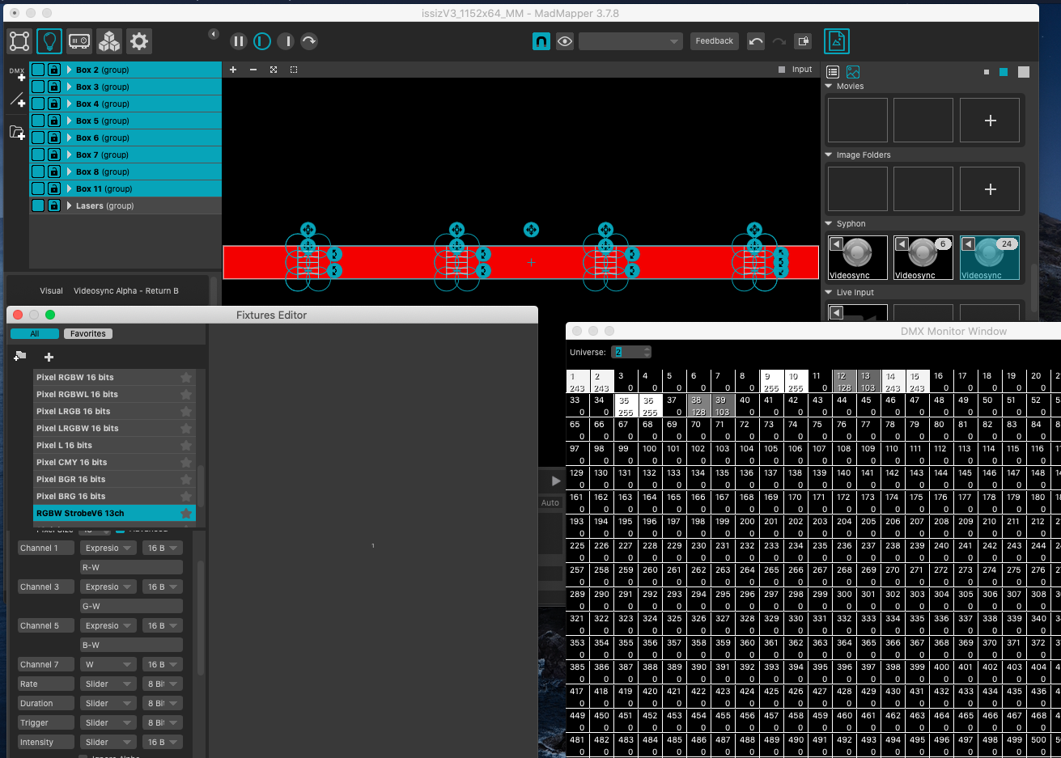The image size is (1061, 758).
Task: Select Pixel CMY 16 bits fixture
Action: [x=114, y=462]
